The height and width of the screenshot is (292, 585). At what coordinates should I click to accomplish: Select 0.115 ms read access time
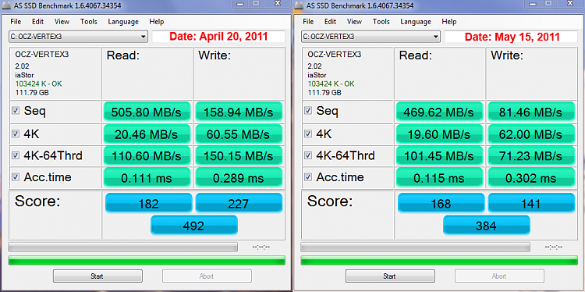439,178
